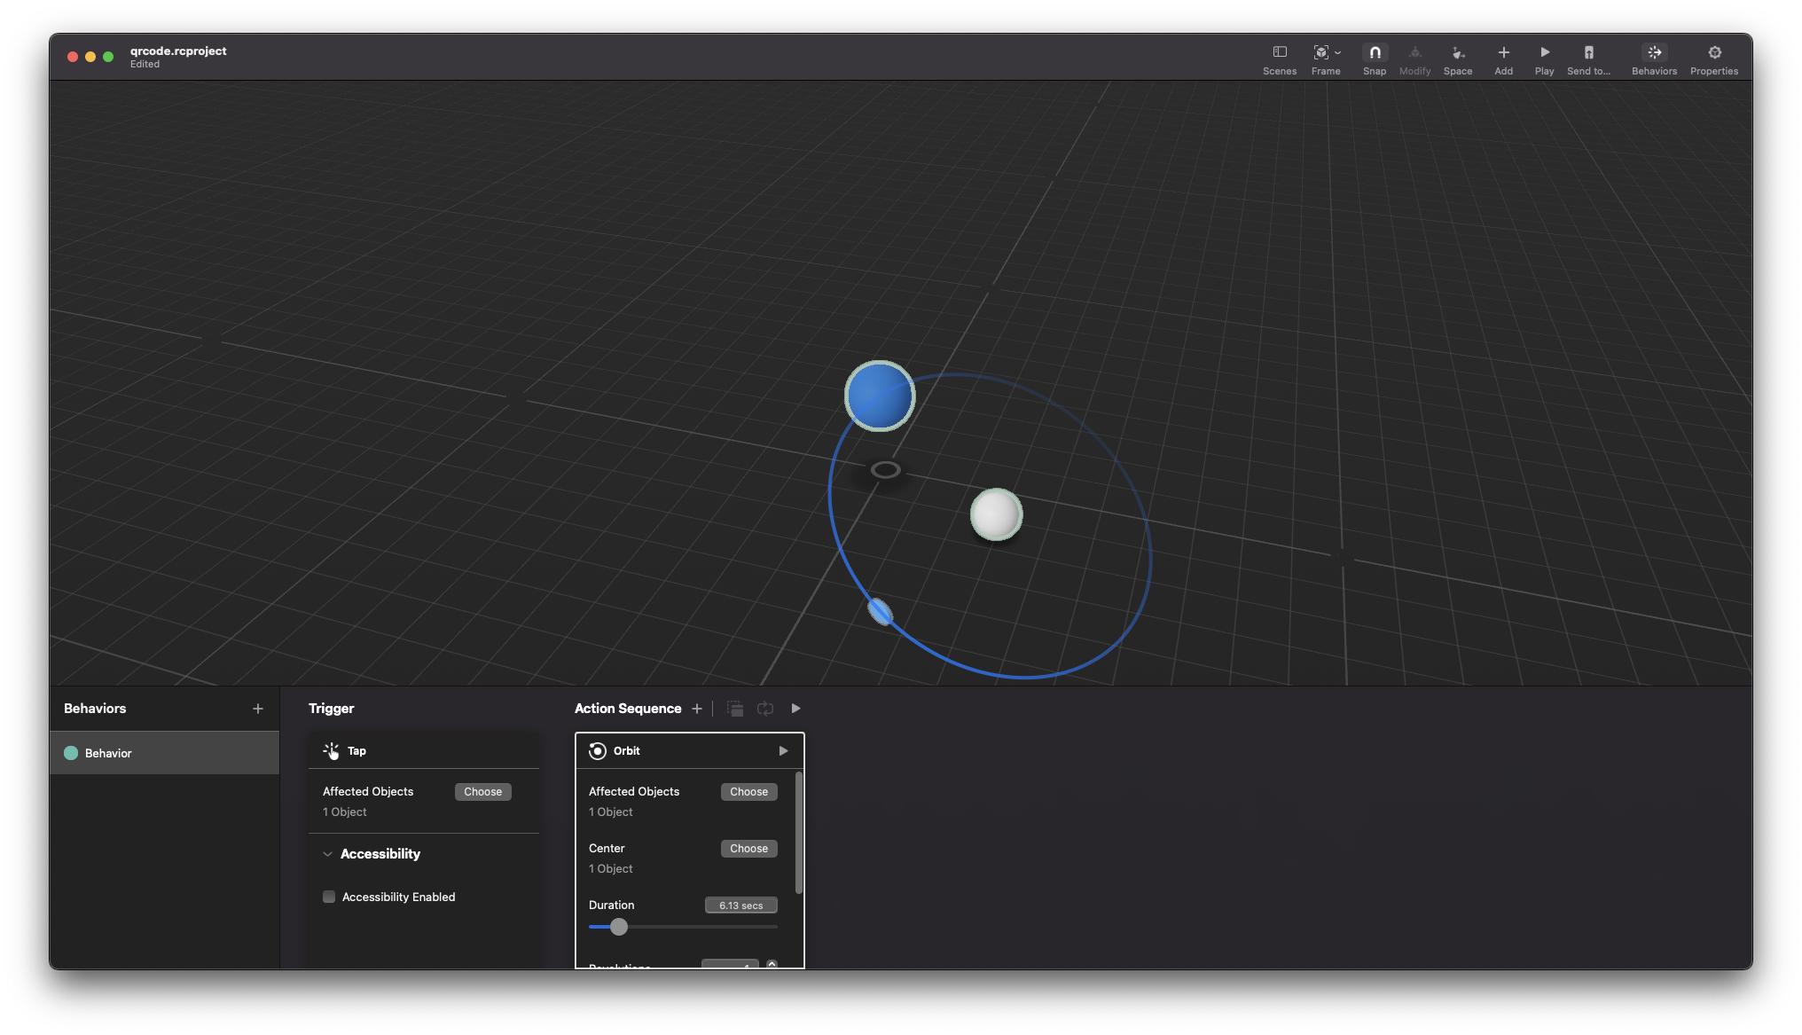Image resolution: width=1802 pixels, height=1035 pixels.
Task: Open the Behaviors panel menu
Action: 257,708
